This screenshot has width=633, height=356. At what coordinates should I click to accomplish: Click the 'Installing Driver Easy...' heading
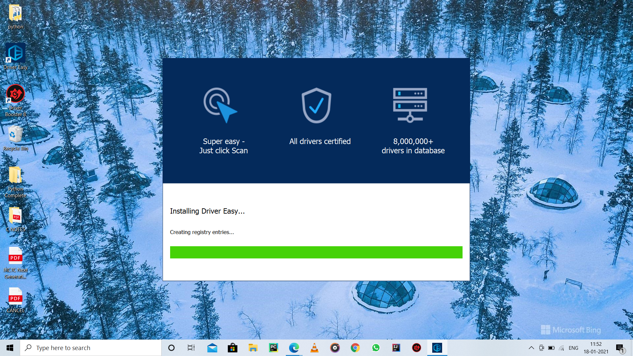pos(207,211)
